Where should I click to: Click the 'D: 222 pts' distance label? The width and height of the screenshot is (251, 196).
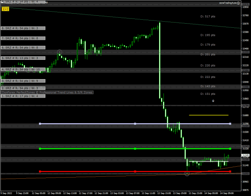pyautogui.click(x=208, y=77)
